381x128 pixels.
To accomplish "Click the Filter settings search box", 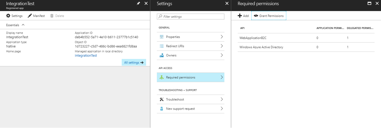I will click(x=191, y=17).
